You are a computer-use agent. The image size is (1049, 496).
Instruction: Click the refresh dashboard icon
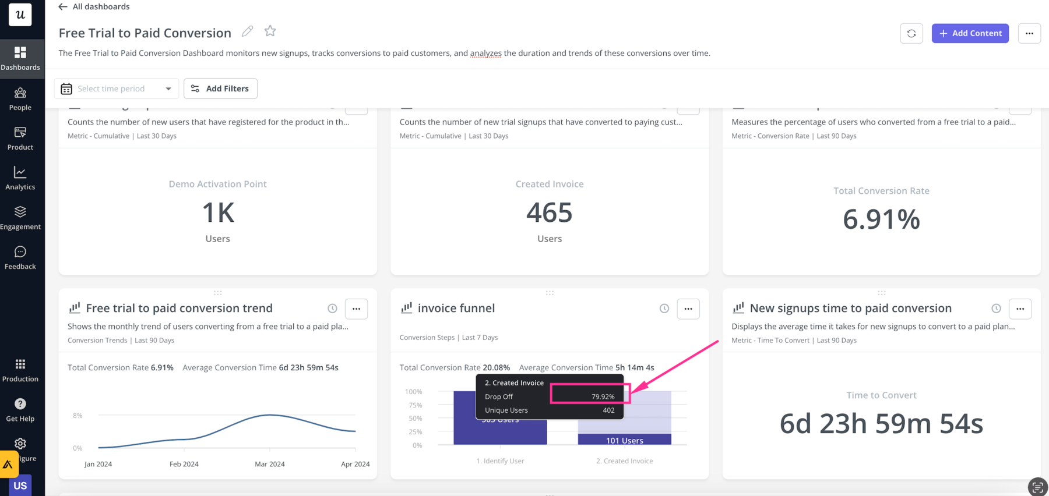click(911, 33)
